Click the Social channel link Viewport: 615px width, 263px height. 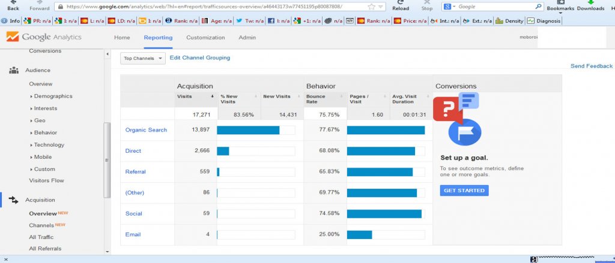pyautogui.click(x=133, y=214)
